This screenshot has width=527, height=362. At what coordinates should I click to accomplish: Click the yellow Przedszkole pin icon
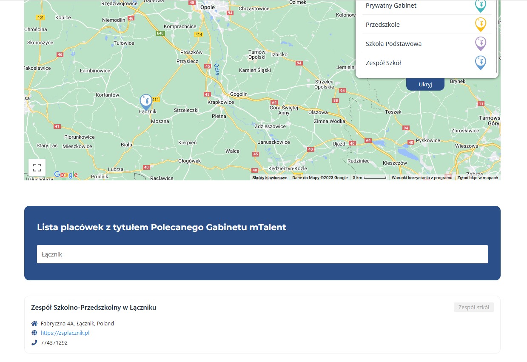tap(480, 25)
